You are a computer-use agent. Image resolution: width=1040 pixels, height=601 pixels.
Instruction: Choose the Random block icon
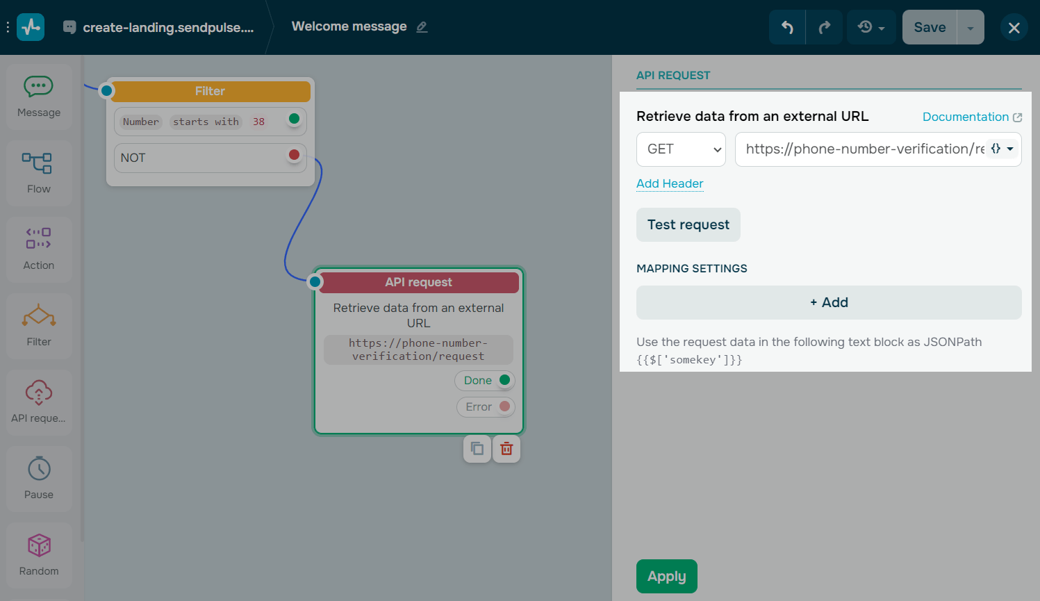38,554
